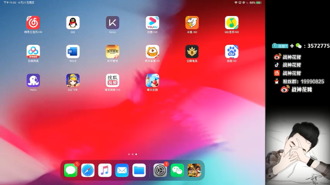
Task: Open the Sohu Video HD app
Action: click(x=112, y=80)
